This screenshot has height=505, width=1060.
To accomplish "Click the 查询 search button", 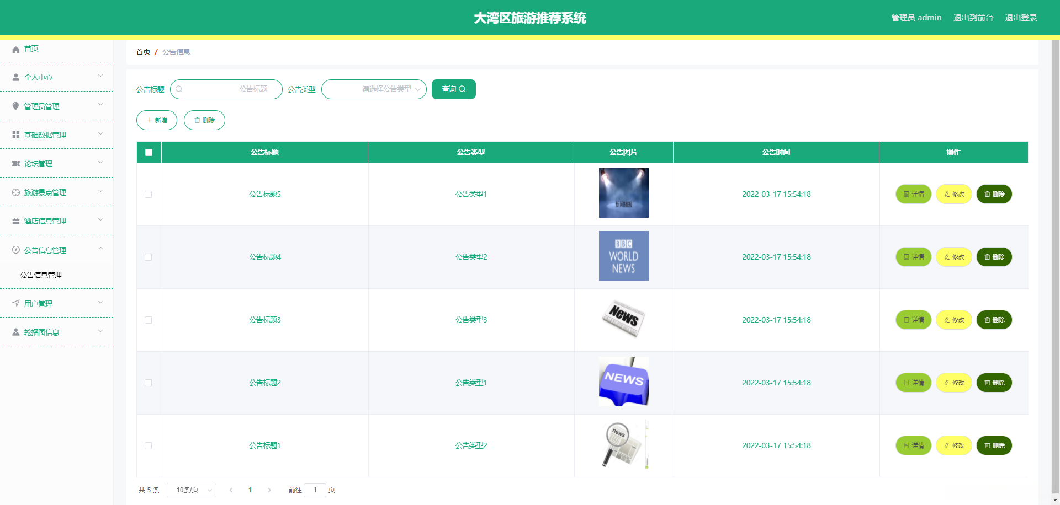I will 454,89.
